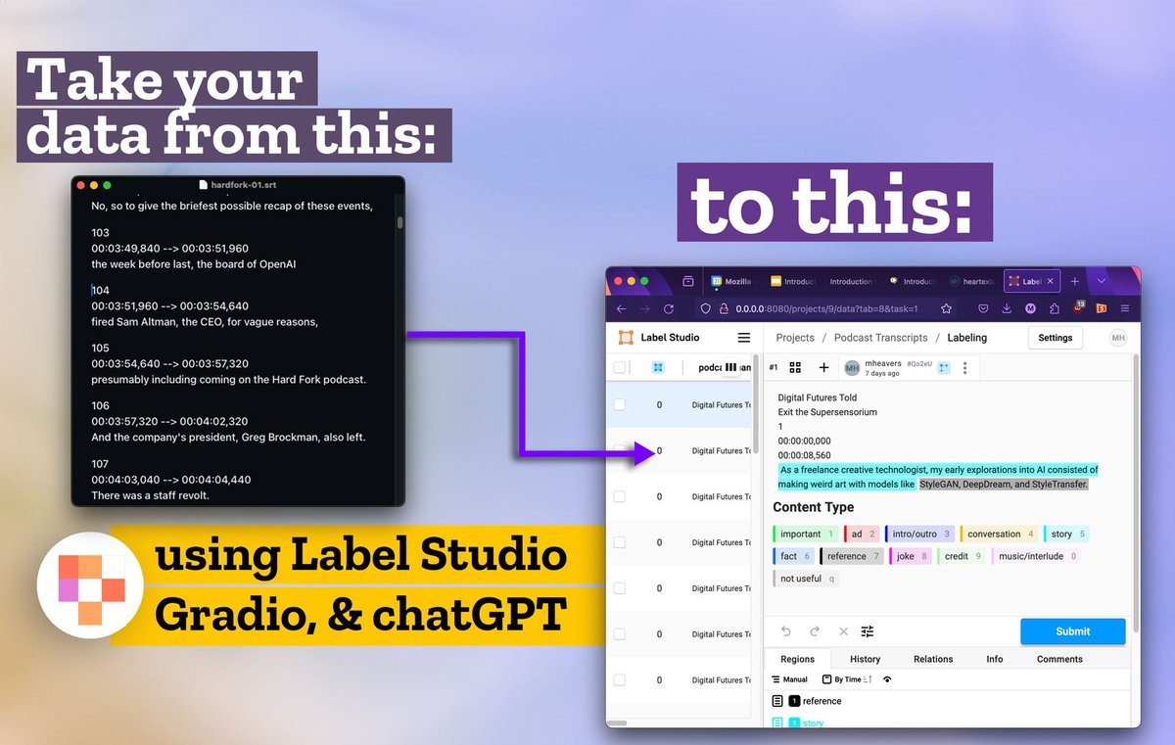Image resolution: width=1175 pixels, height=745 pixels.
Task: Click the extension icon with 13 badge
Action: (1078, 307)
